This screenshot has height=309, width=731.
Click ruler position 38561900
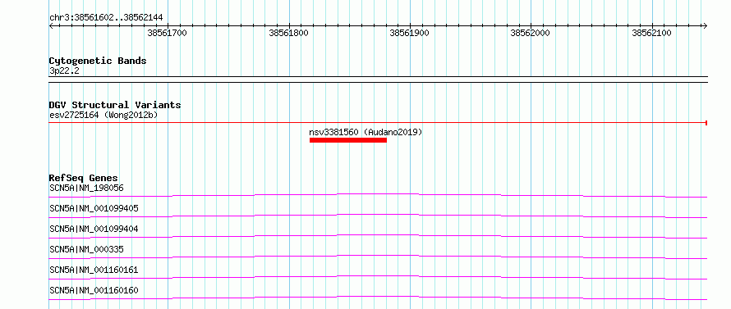(x=409, y=33)
